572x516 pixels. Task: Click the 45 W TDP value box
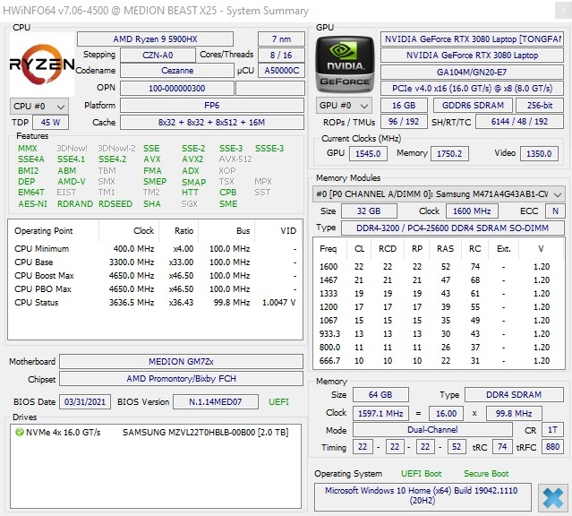pos(50,123)
